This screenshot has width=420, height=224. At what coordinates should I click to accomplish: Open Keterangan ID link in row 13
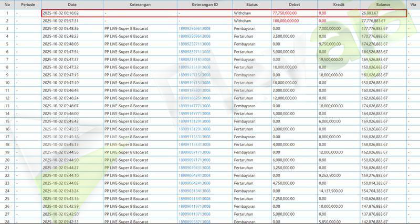[195, 106]
